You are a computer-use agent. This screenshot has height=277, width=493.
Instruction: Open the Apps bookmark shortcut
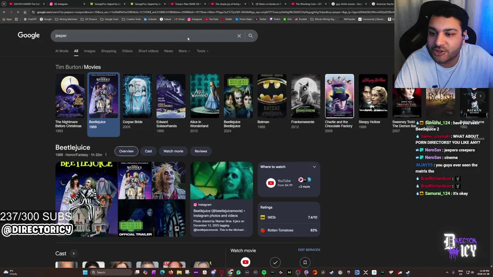[7, 19]
